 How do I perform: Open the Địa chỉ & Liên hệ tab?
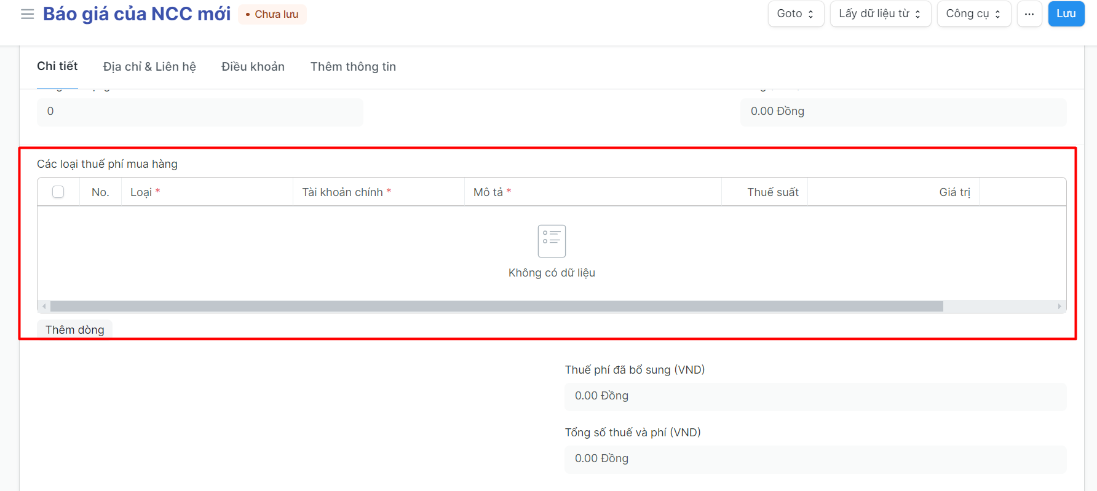pyautogui.click(x=149, y=66)
